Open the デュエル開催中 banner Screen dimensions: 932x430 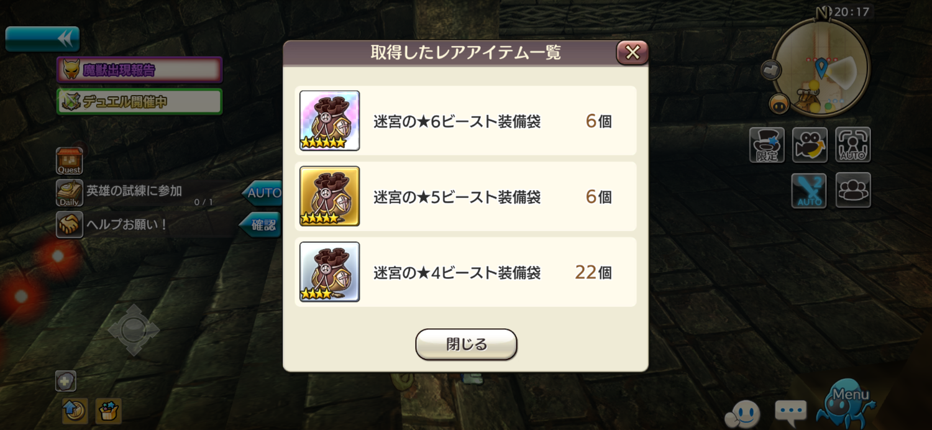point(140,102)
